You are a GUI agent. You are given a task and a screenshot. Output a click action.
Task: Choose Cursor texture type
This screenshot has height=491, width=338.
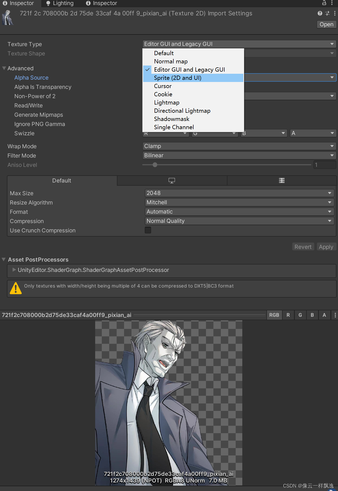click(x=193, y=86)
